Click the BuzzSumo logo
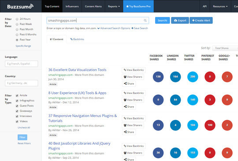 [20, 6]
